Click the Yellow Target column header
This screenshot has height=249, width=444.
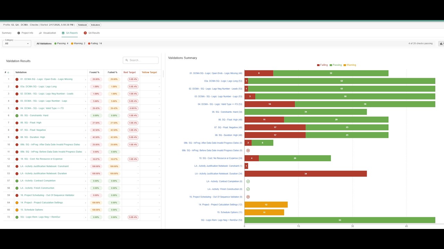tap(149, 72)
